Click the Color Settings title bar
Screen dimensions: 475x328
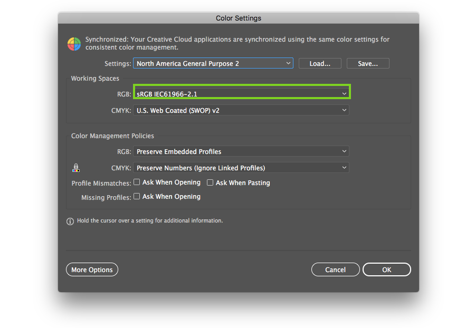[x=239, y=18]
